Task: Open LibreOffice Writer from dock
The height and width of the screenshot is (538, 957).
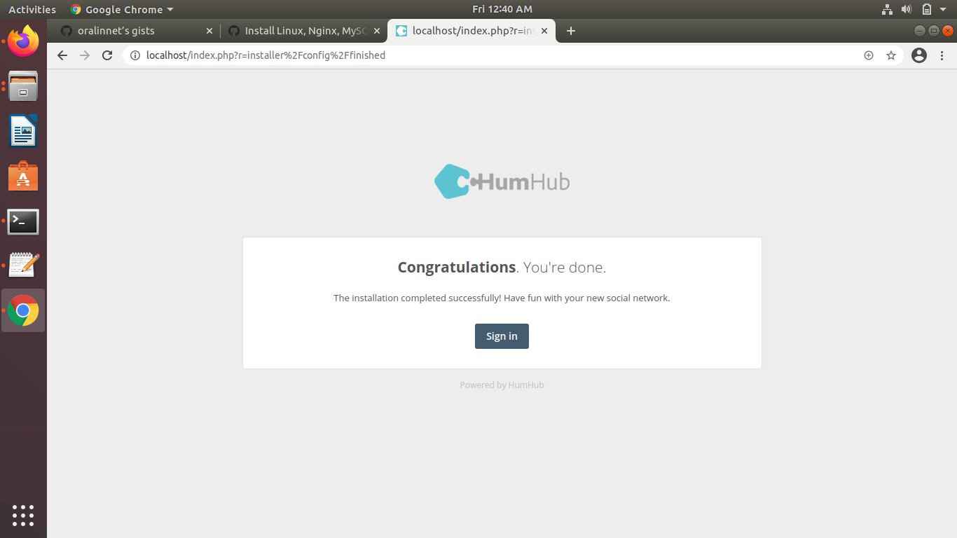Action: click(x=23, y=131)
